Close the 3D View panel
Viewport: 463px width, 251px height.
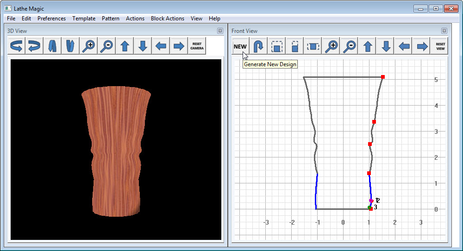pos(220,31)
